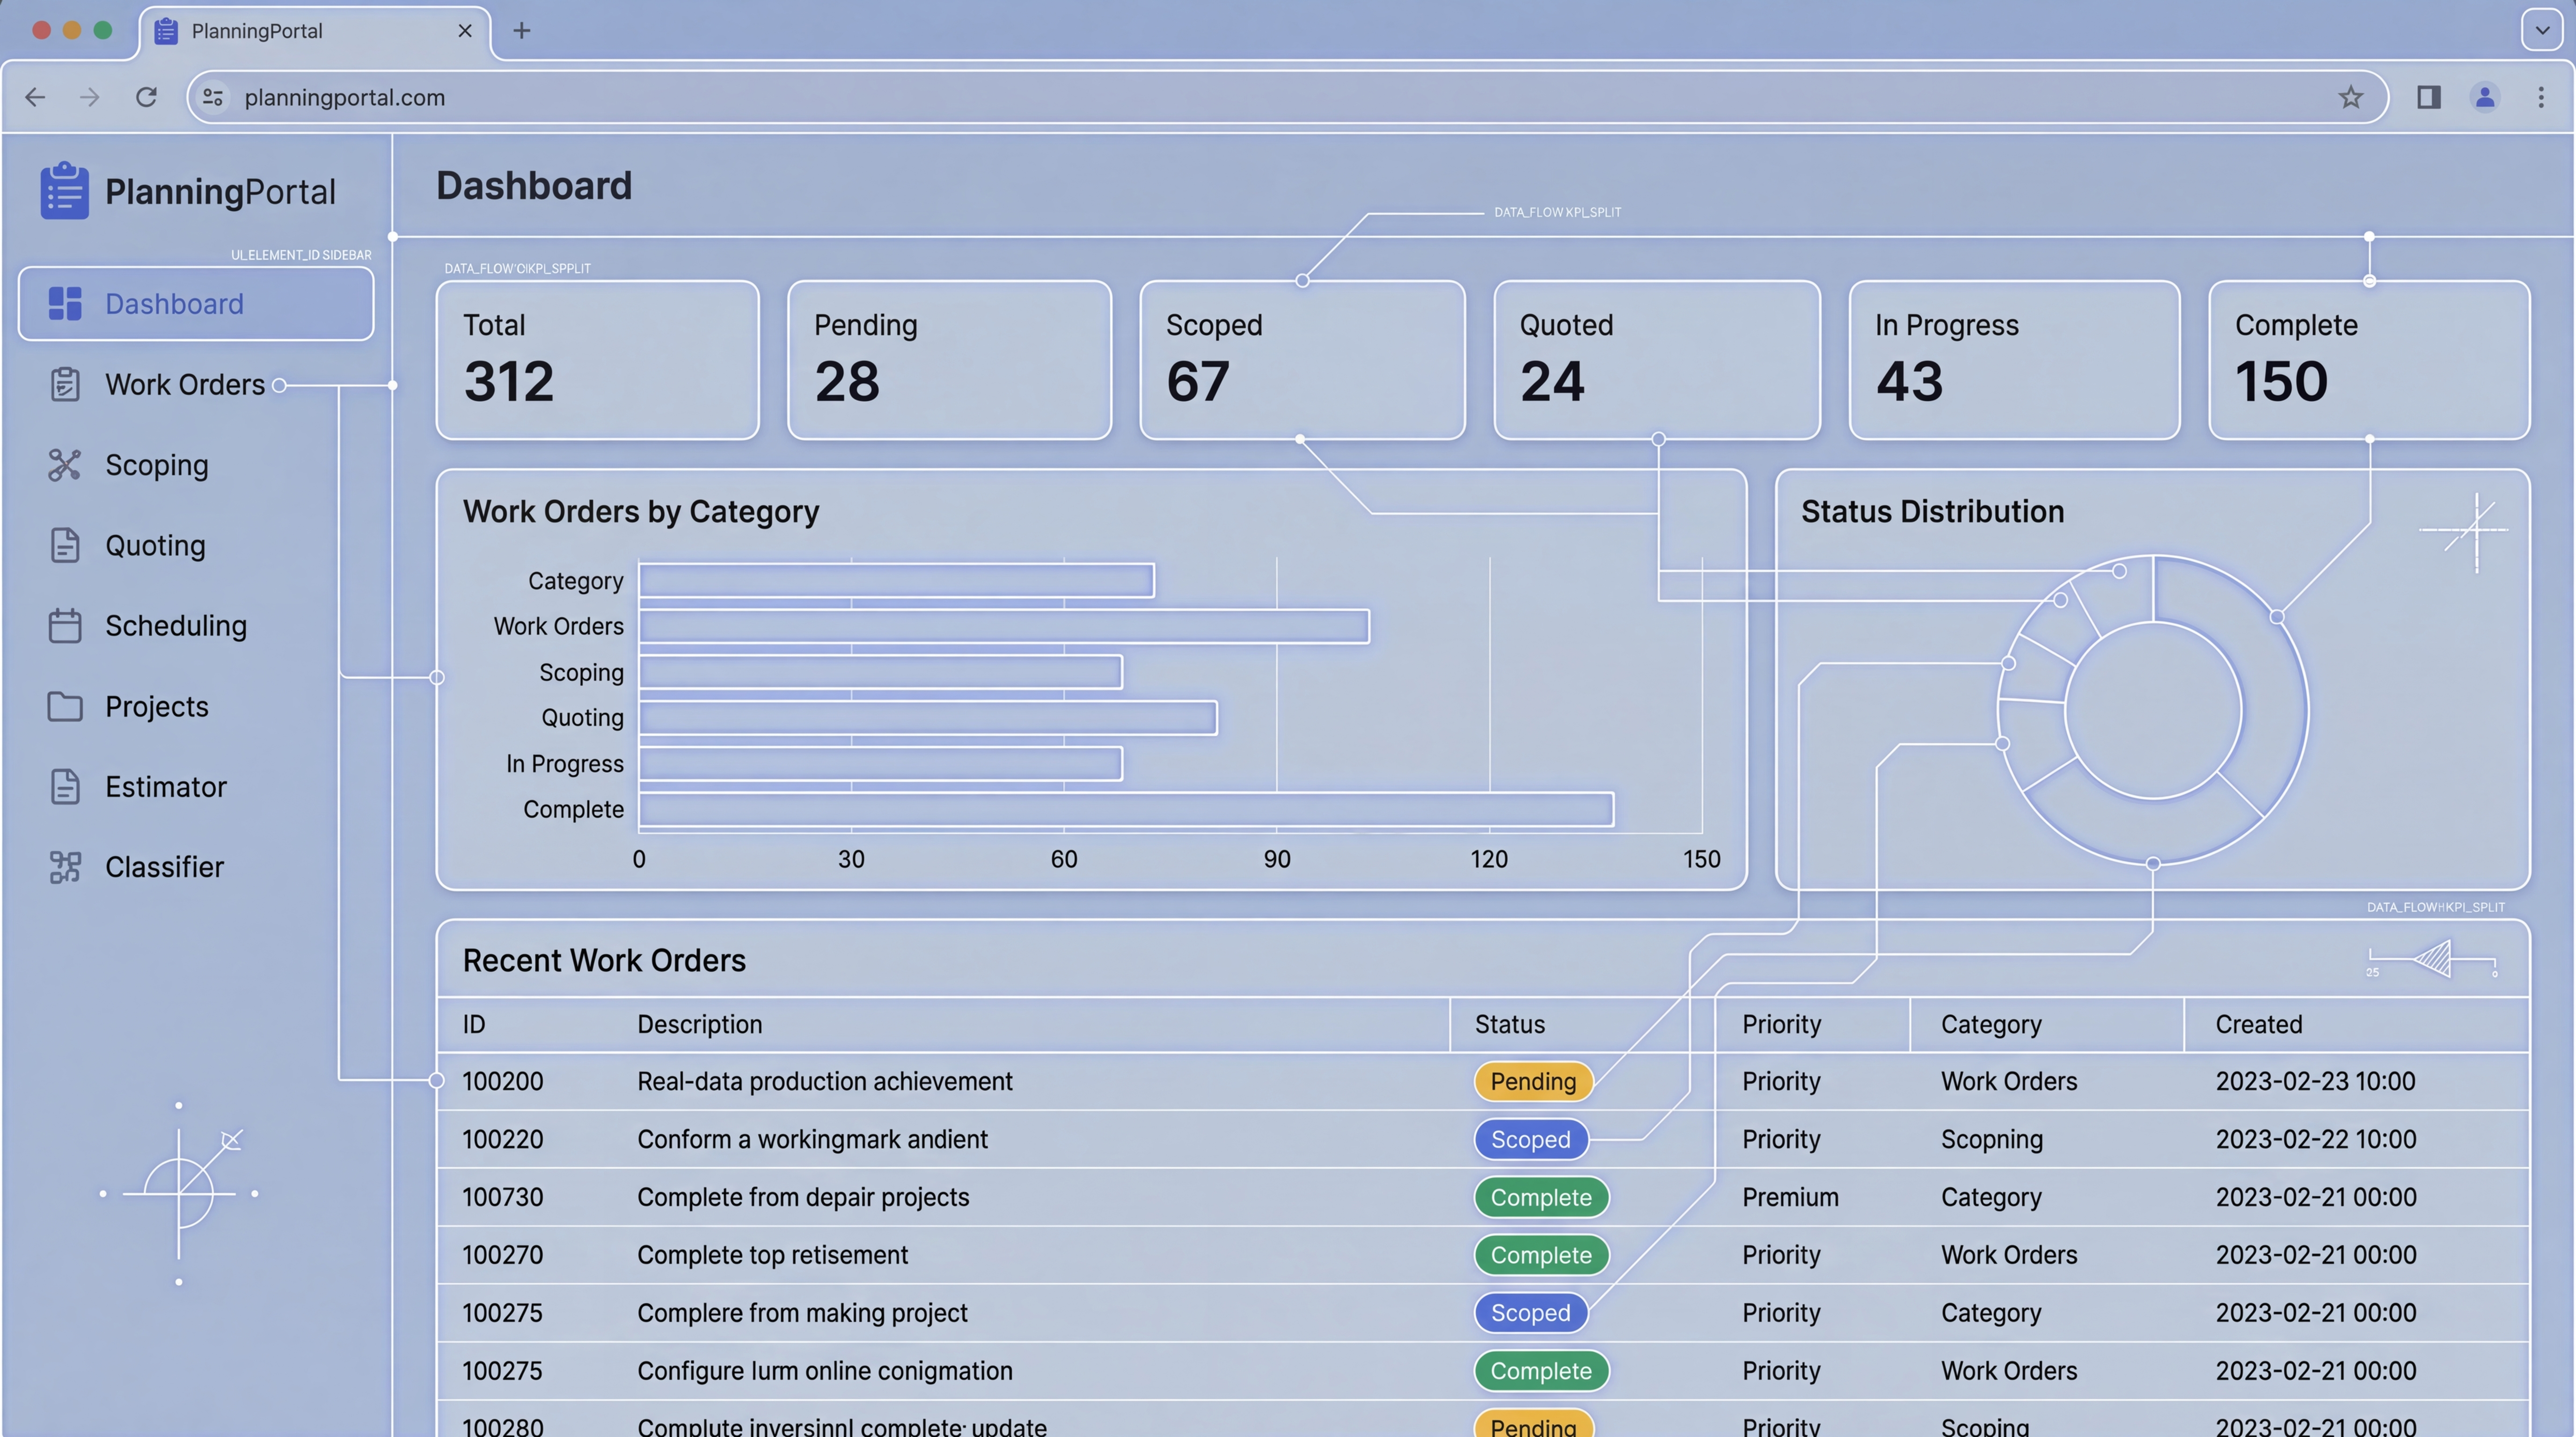
Task: Open the browser side panel icon
Action: (x=2429, y=97)
